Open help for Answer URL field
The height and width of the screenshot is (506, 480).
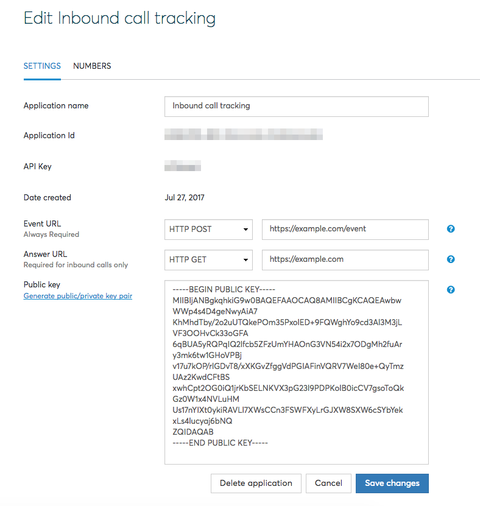tap(451, 259)
